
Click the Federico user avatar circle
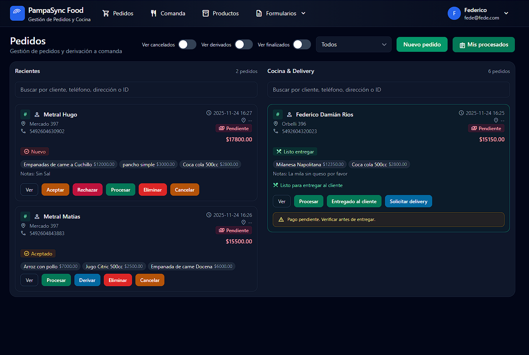click(454, 13)
